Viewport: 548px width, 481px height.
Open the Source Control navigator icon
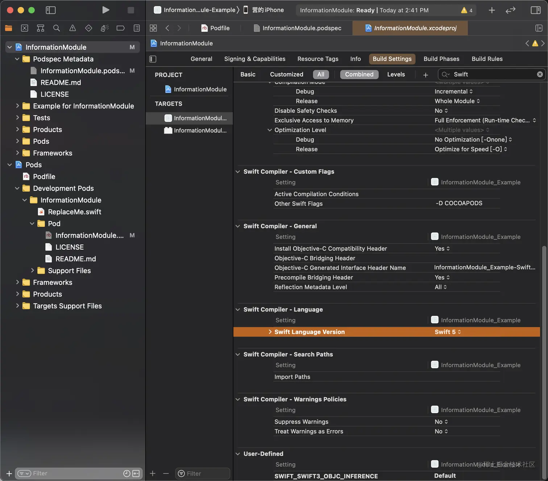pyautogui.click(x=25, y=28)
